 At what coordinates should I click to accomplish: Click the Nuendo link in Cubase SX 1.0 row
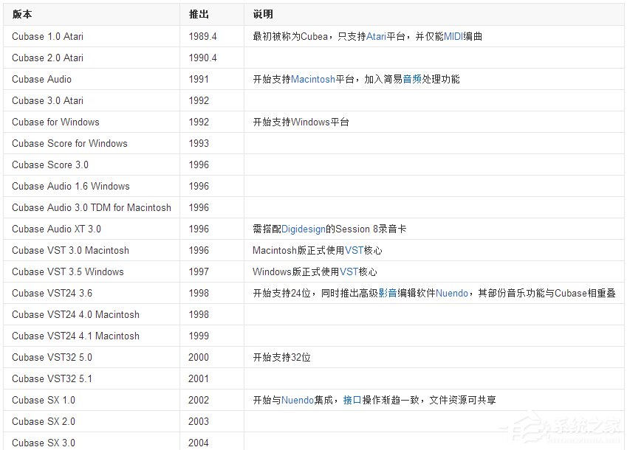coord(298,400)
